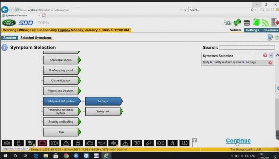Expand the Convertible top category
Screen dimensions: 279x159
(x=61, y=80)
